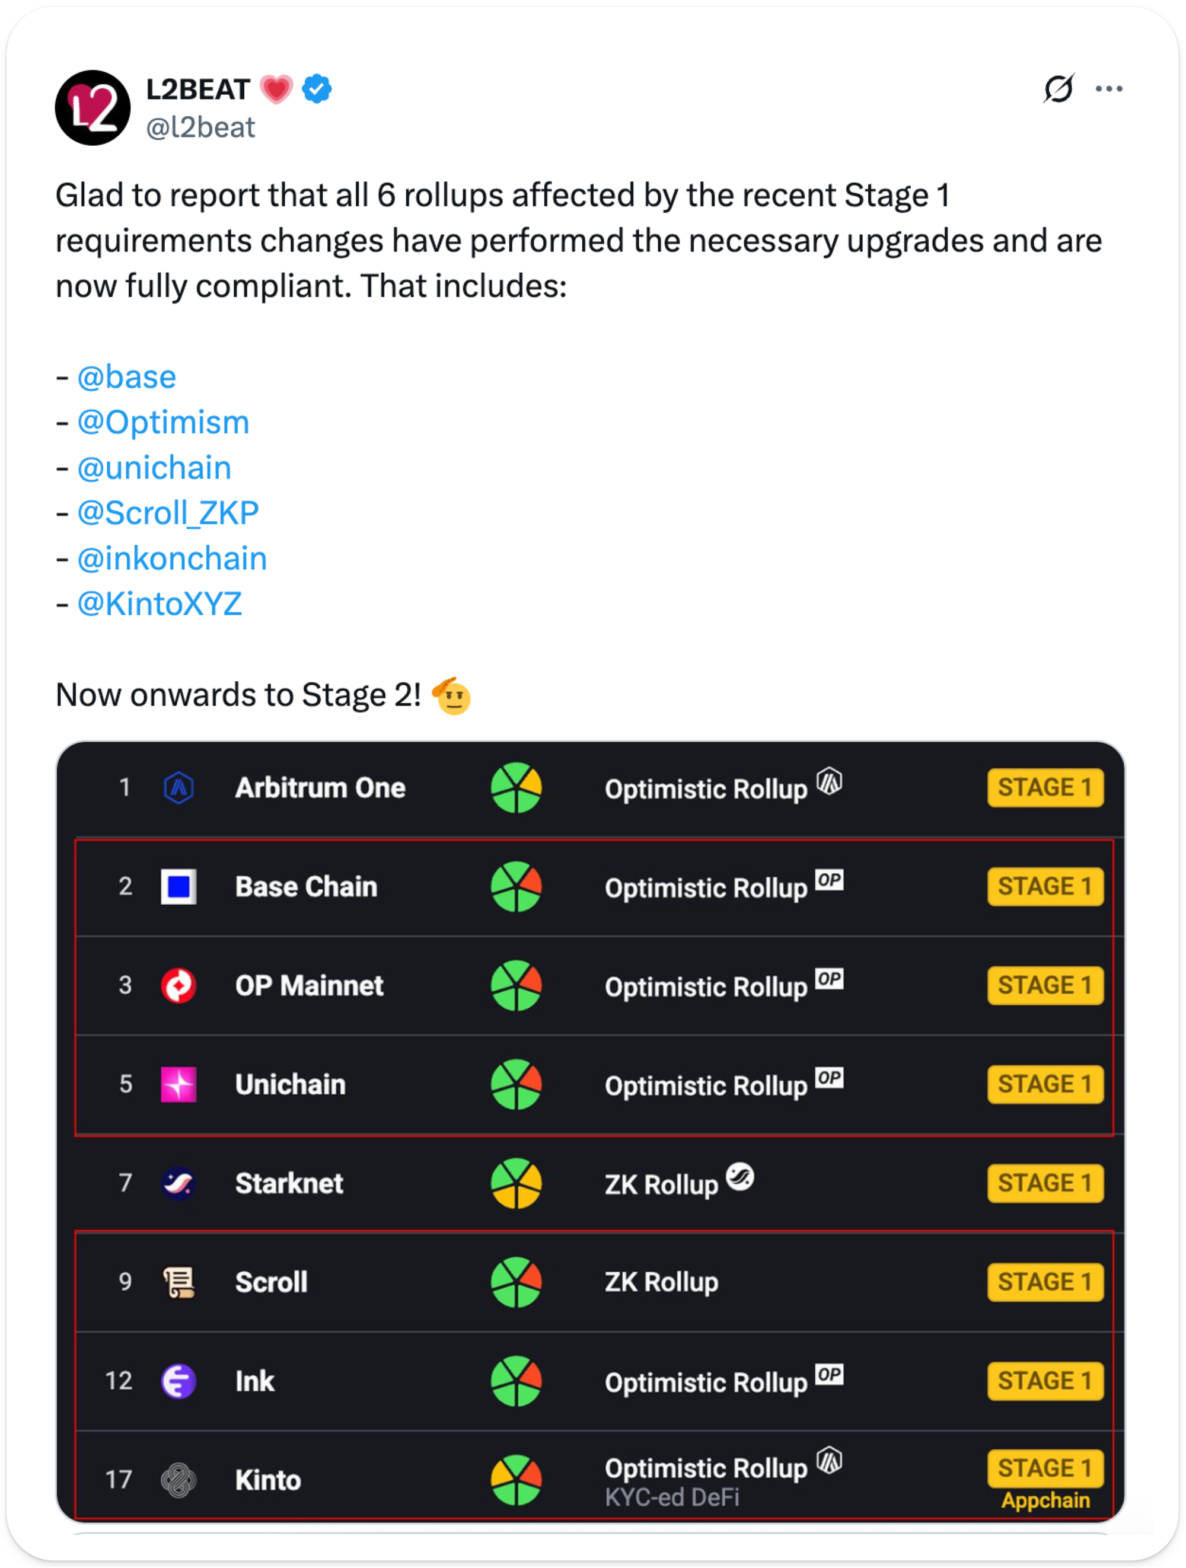The width and height of the screenshot is (1186, 1568).
Task: Click the Arbitrum One logo icon
Action: (x=178, y=787)
